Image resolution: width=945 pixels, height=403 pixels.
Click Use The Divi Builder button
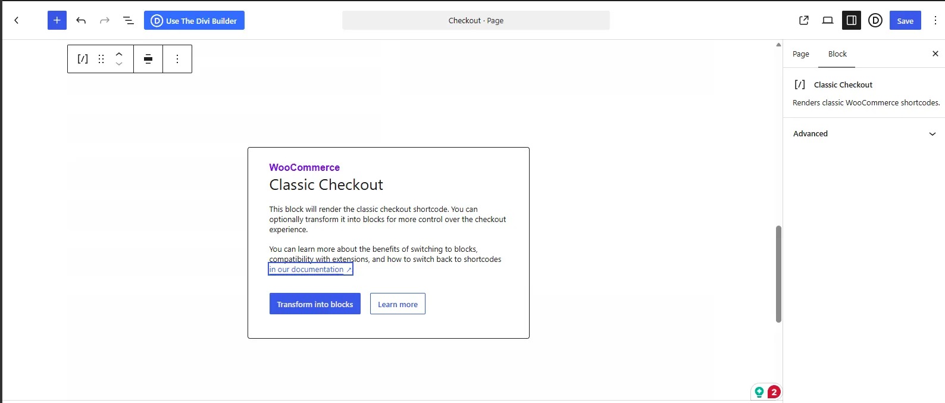pos(194,20)
